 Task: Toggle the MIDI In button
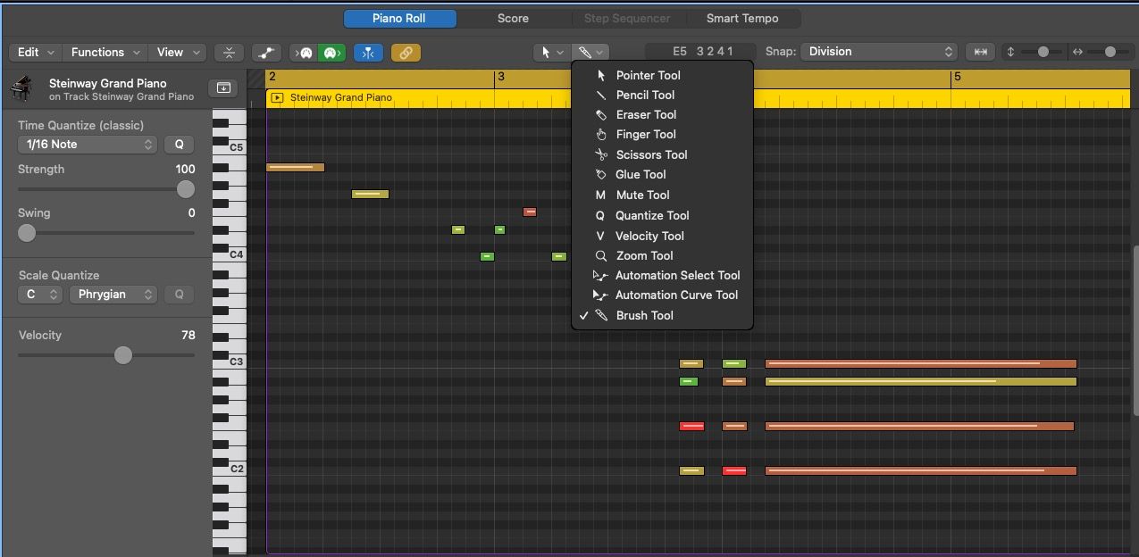[306, 53]
